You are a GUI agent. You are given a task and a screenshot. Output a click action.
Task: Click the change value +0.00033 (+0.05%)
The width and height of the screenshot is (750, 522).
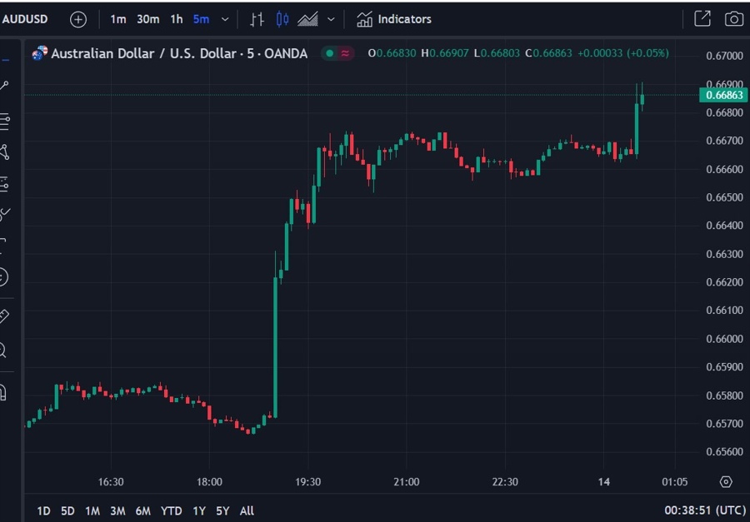(622, 53)
